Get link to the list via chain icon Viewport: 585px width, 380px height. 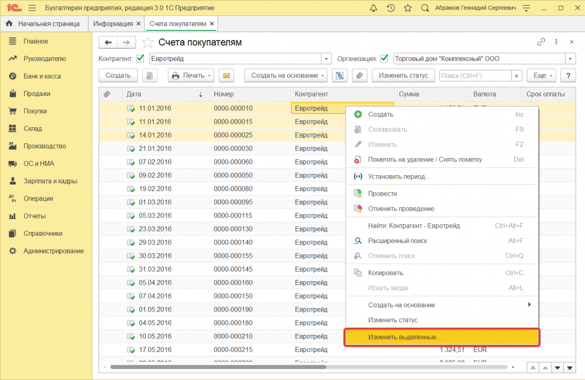(x=541, y=42)
